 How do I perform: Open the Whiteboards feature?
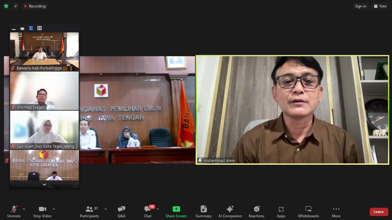tap(308, 211)
